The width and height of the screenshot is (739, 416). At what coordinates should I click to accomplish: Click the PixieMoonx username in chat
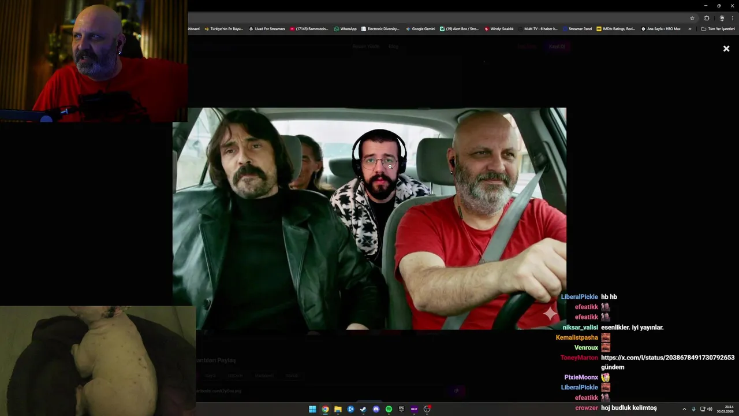[581, 377]
